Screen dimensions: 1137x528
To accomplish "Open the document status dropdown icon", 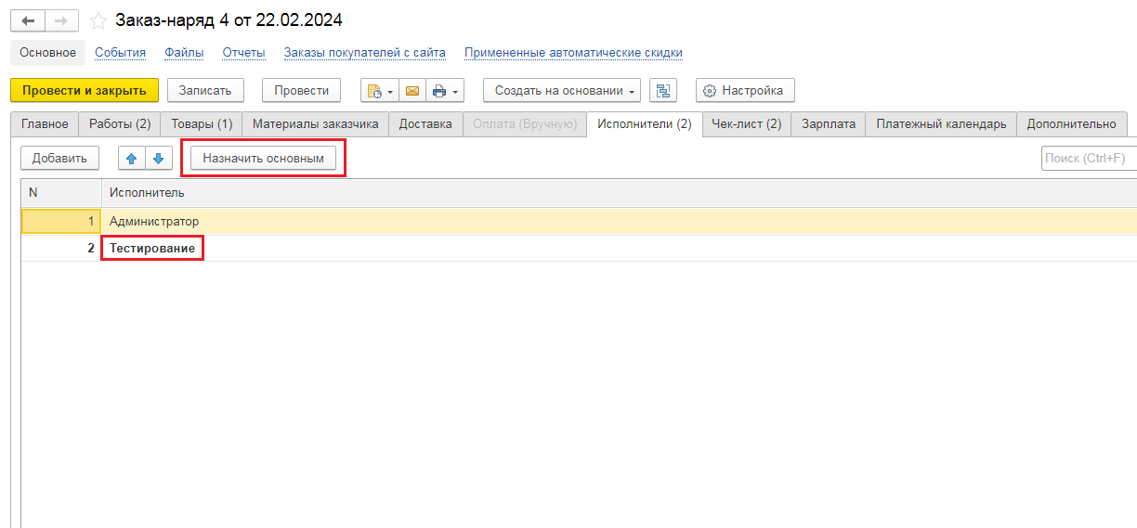I will (x=379, y=91).
